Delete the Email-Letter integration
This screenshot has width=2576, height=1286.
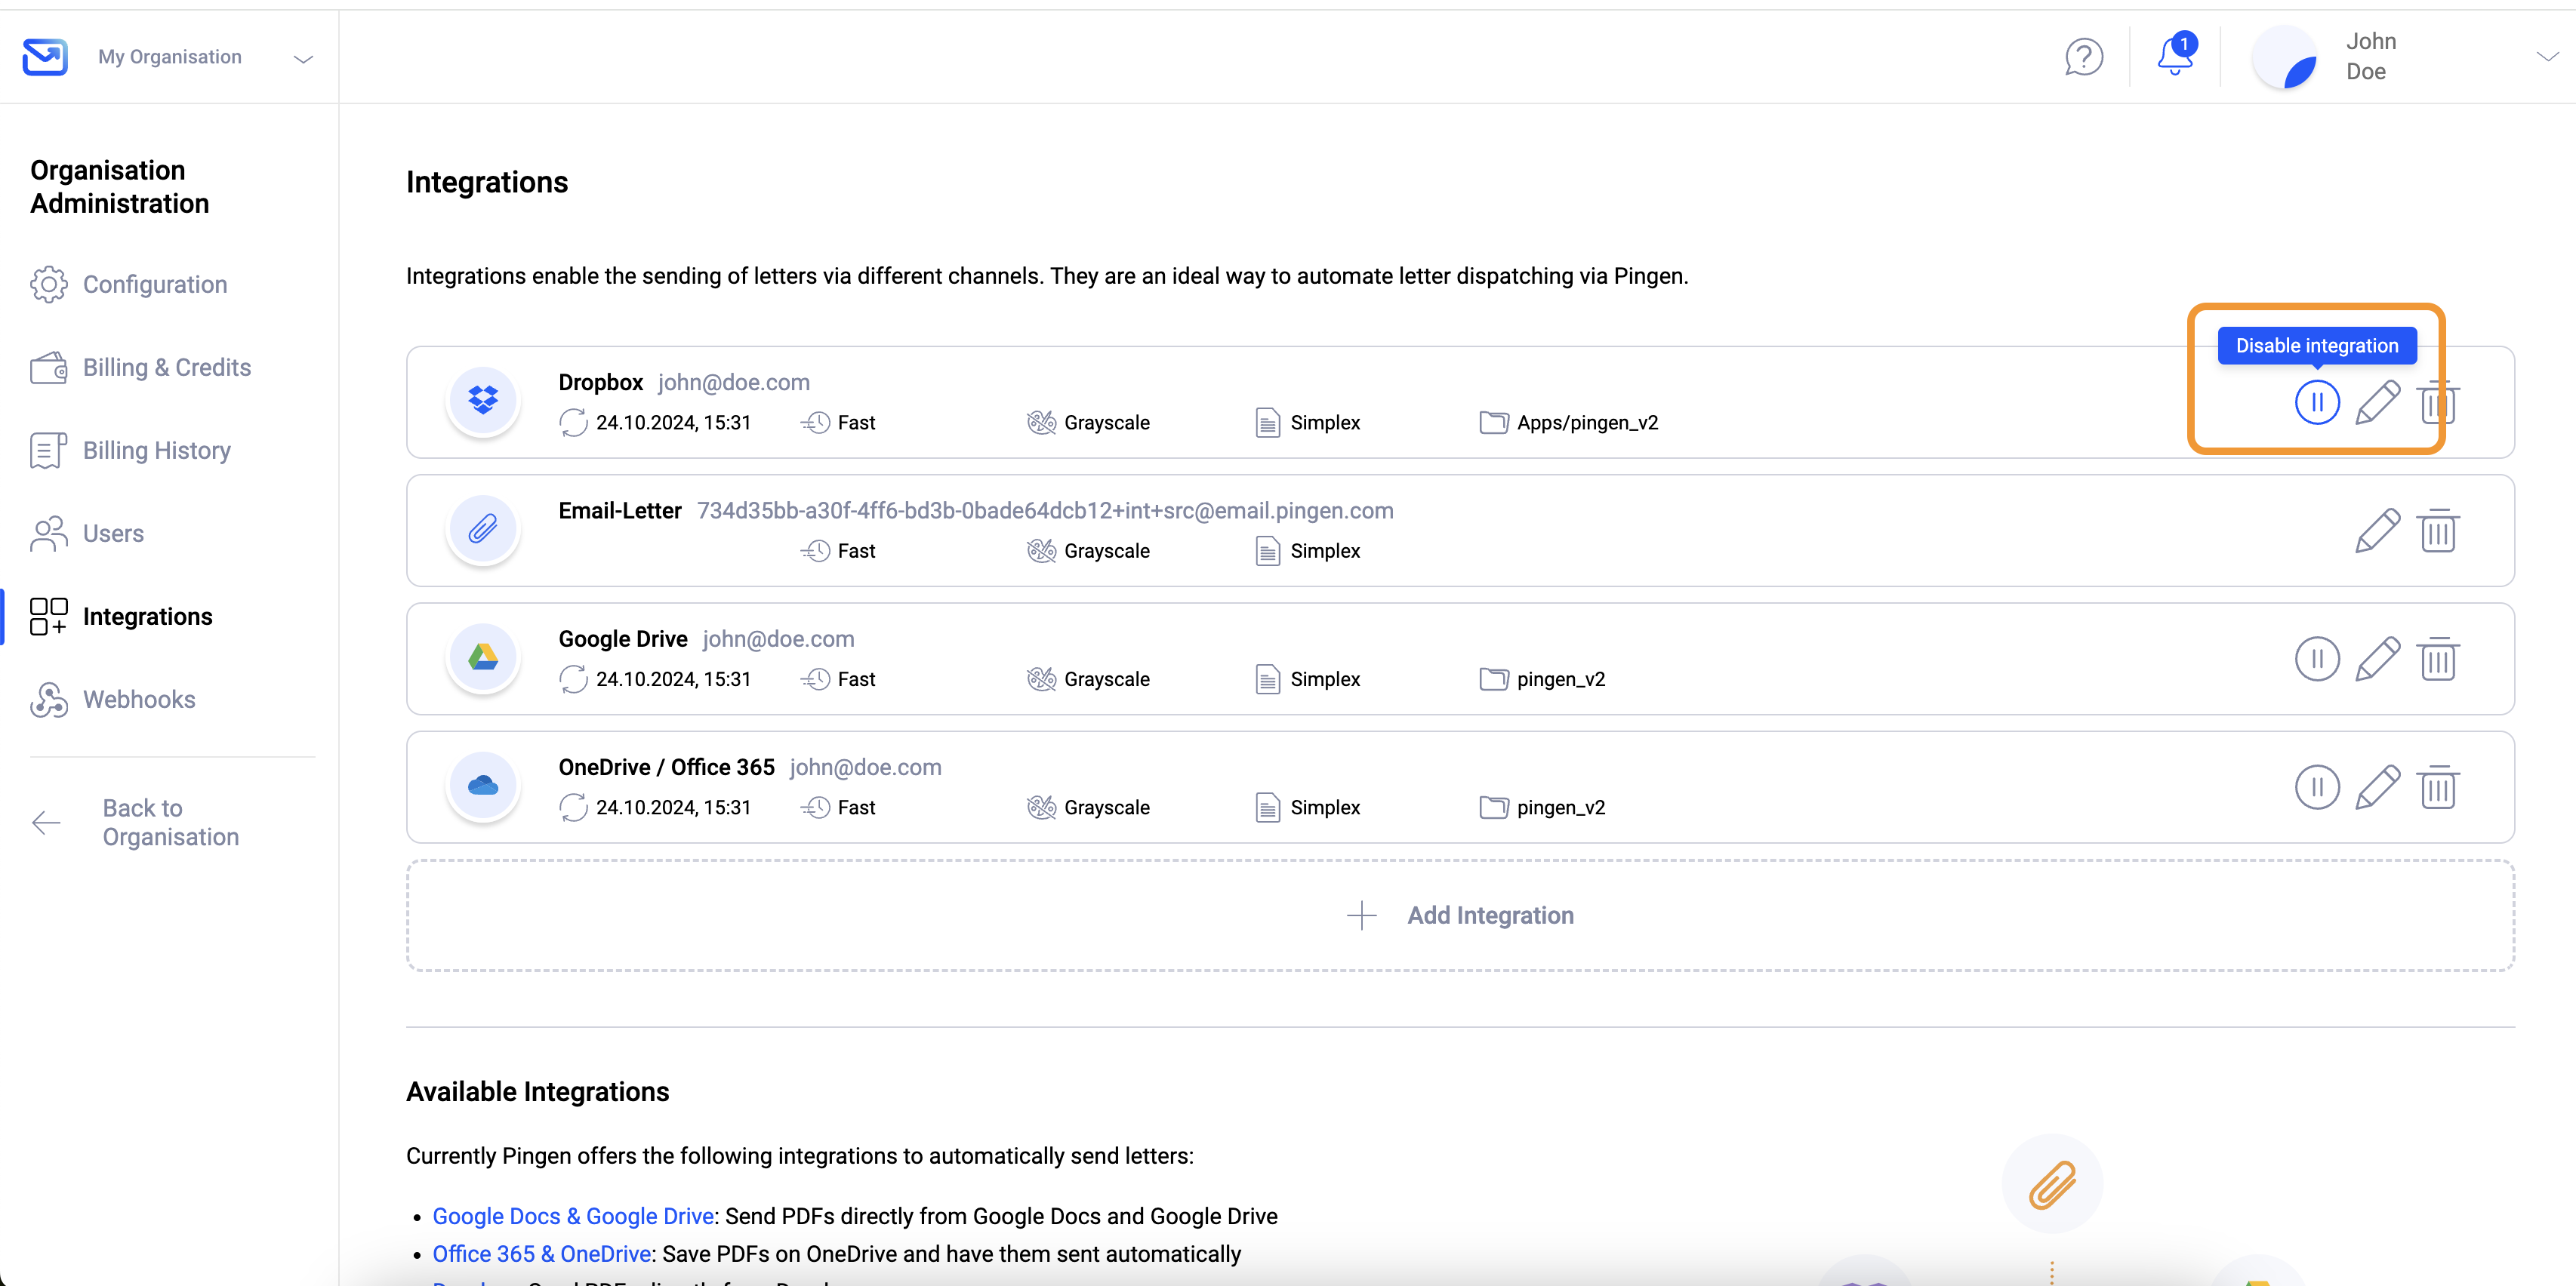2438,531
